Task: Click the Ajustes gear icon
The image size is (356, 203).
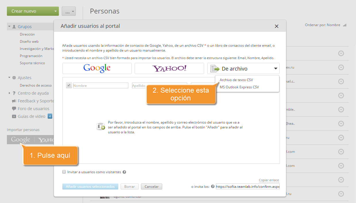Action: pos(14,78)
